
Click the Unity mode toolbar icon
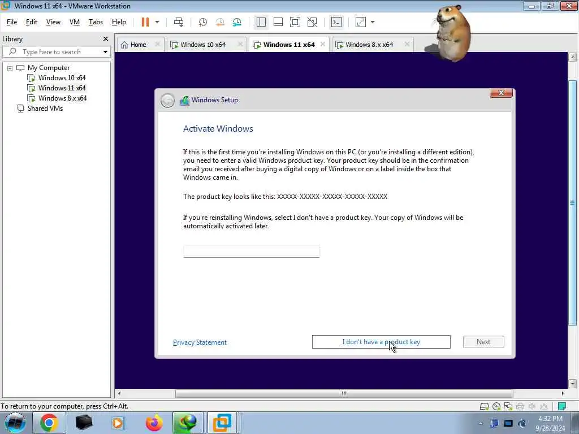tap(312, 22)
